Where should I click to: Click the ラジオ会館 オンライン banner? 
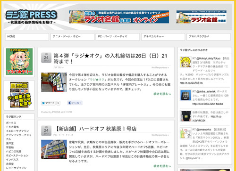(x=119, y=17)
